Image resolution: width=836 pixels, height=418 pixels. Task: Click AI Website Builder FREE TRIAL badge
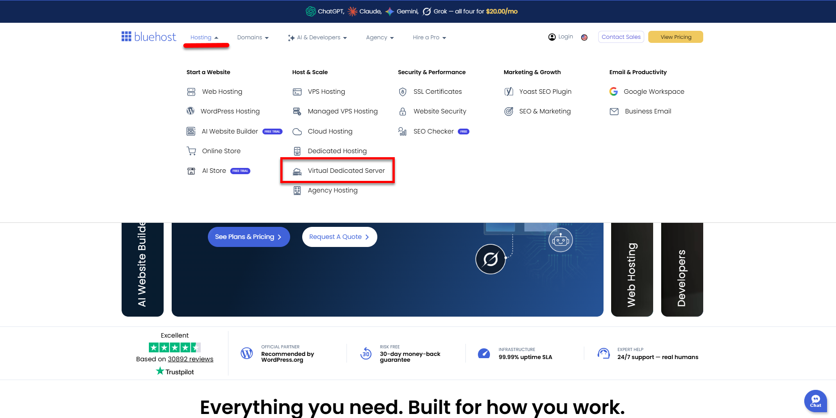[272, 132]
